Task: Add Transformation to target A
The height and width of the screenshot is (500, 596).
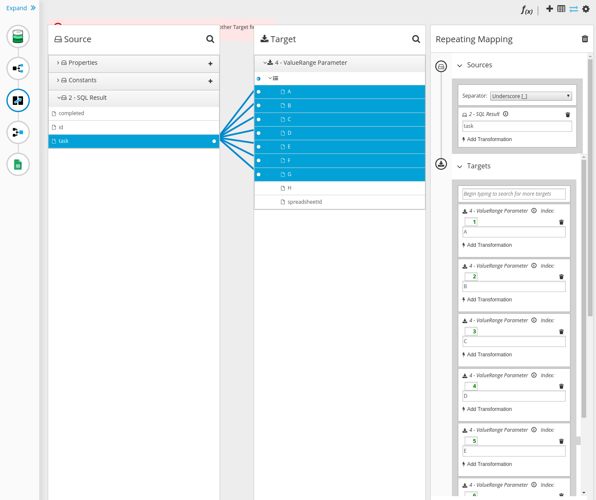Action: click(x=487, y=245)
